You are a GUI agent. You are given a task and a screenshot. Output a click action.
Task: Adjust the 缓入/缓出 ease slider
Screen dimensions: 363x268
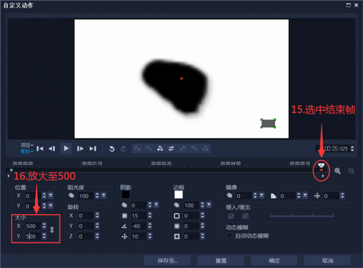click(x=302, y=216)
